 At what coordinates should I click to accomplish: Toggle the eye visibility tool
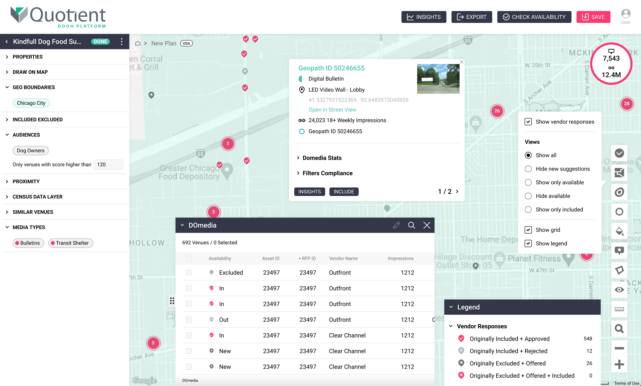pos(619,290)
